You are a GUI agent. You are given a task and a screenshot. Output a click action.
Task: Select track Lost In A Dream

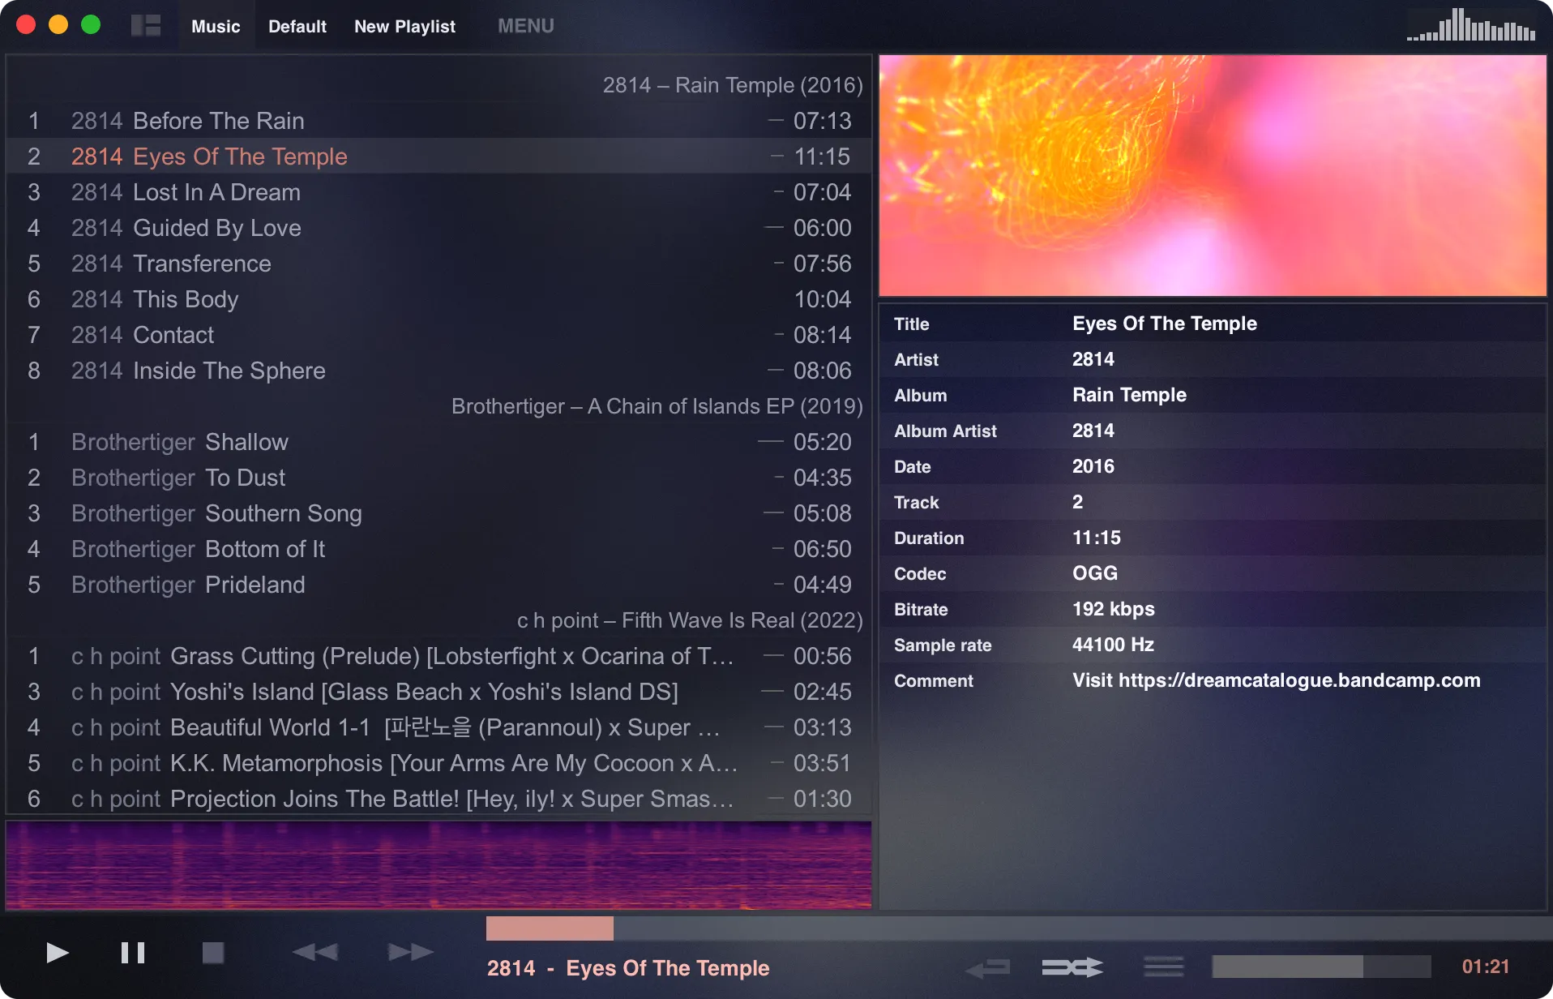(x=439, y=192)
